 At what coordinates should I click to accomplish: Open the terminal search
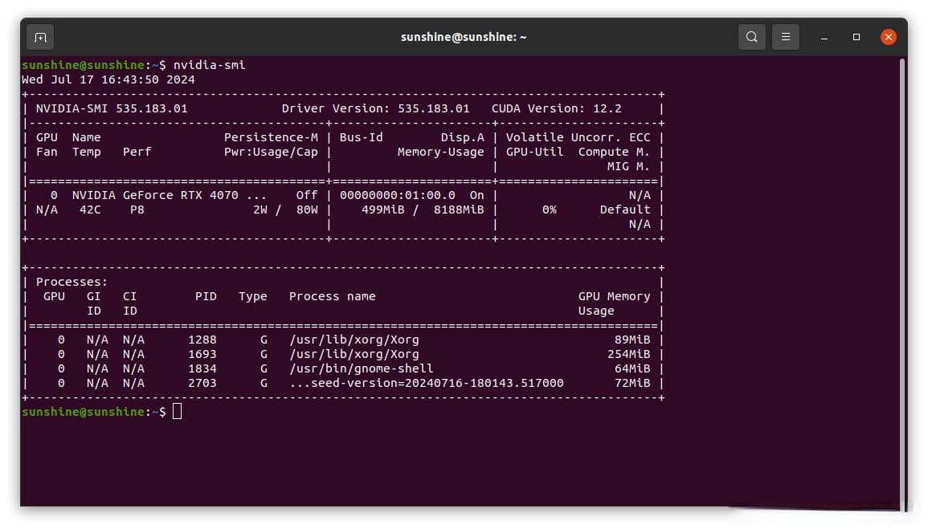[751, 37]
